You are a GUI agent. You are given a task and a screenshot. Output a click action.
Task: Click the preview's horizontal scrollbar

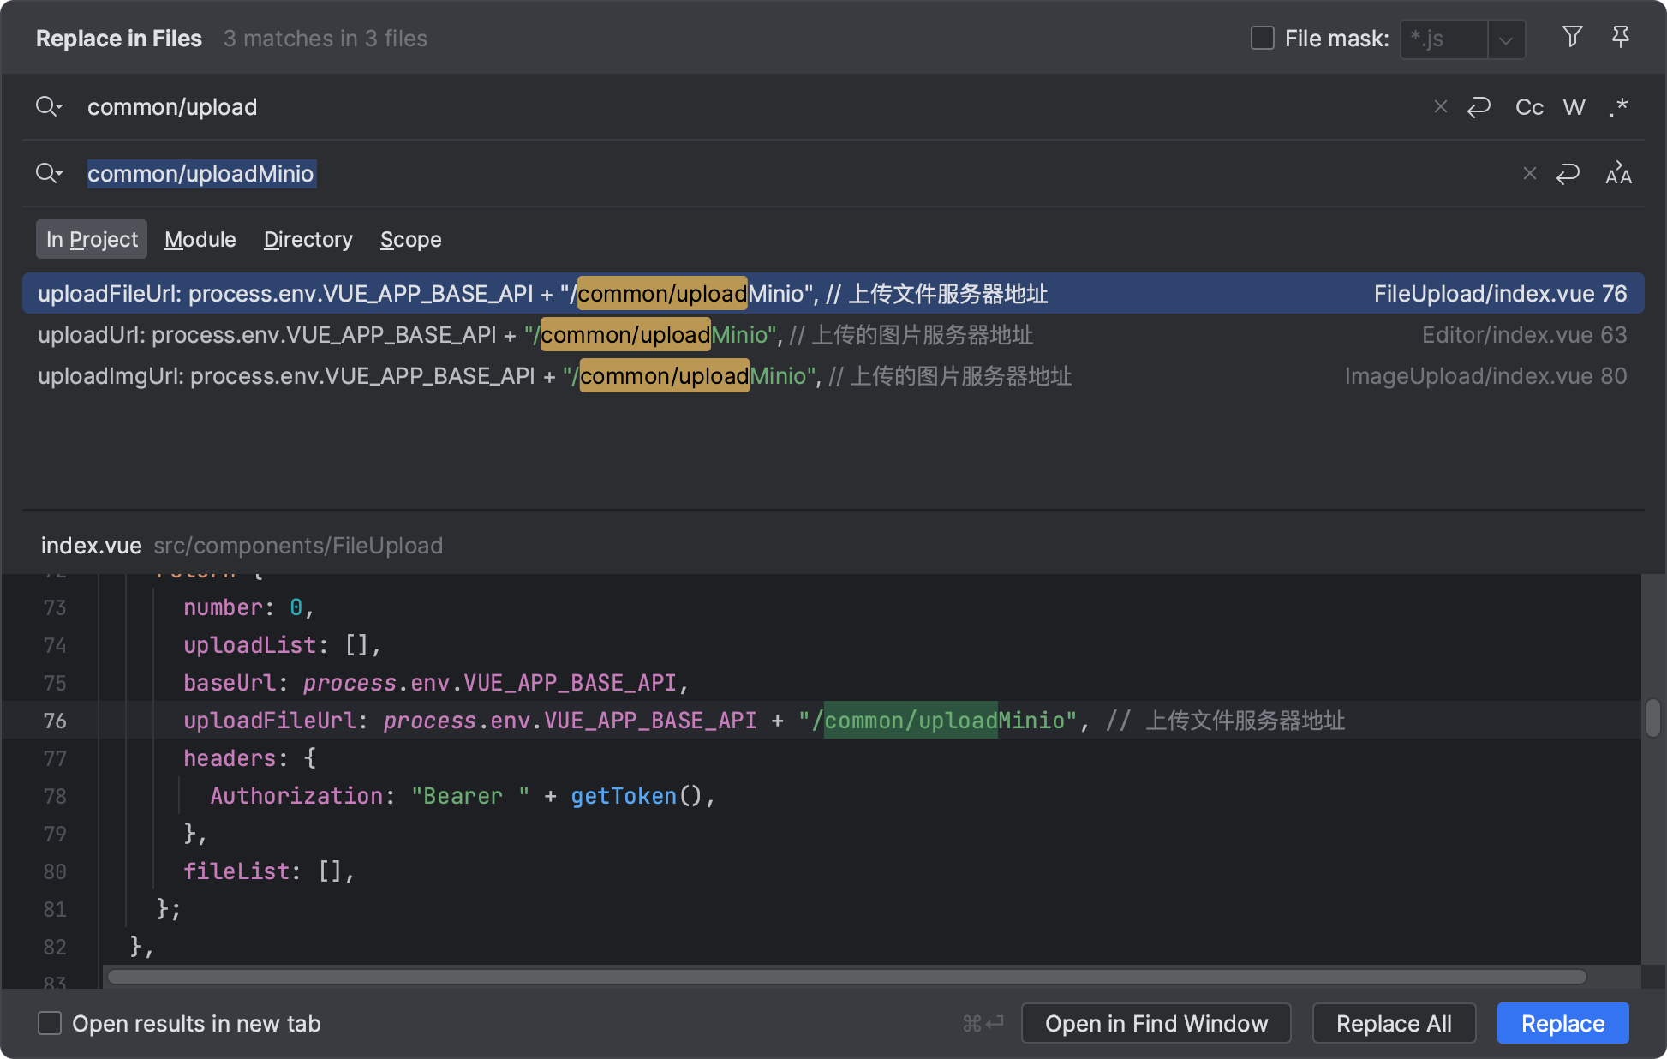tap(846, 977)
